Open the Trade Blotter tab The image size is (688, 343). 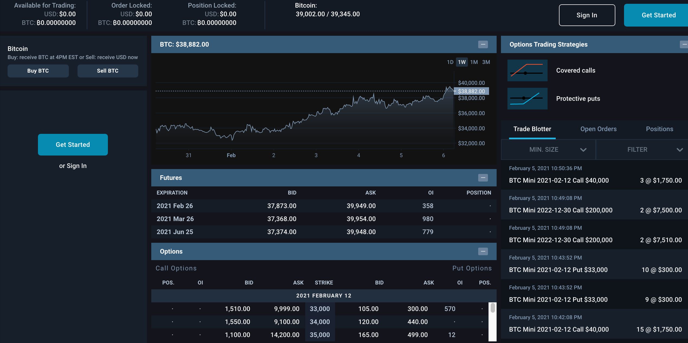532,129
